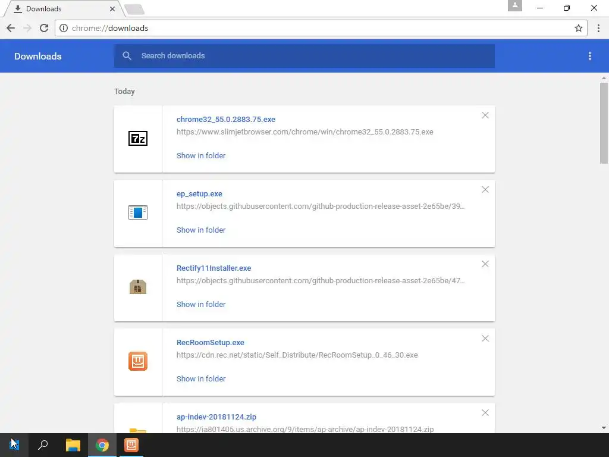Image resolution: width=609 pixels, height=457 pixels.
Task: Click the site info icon in the address bar
Action: (x=64, y=28)
